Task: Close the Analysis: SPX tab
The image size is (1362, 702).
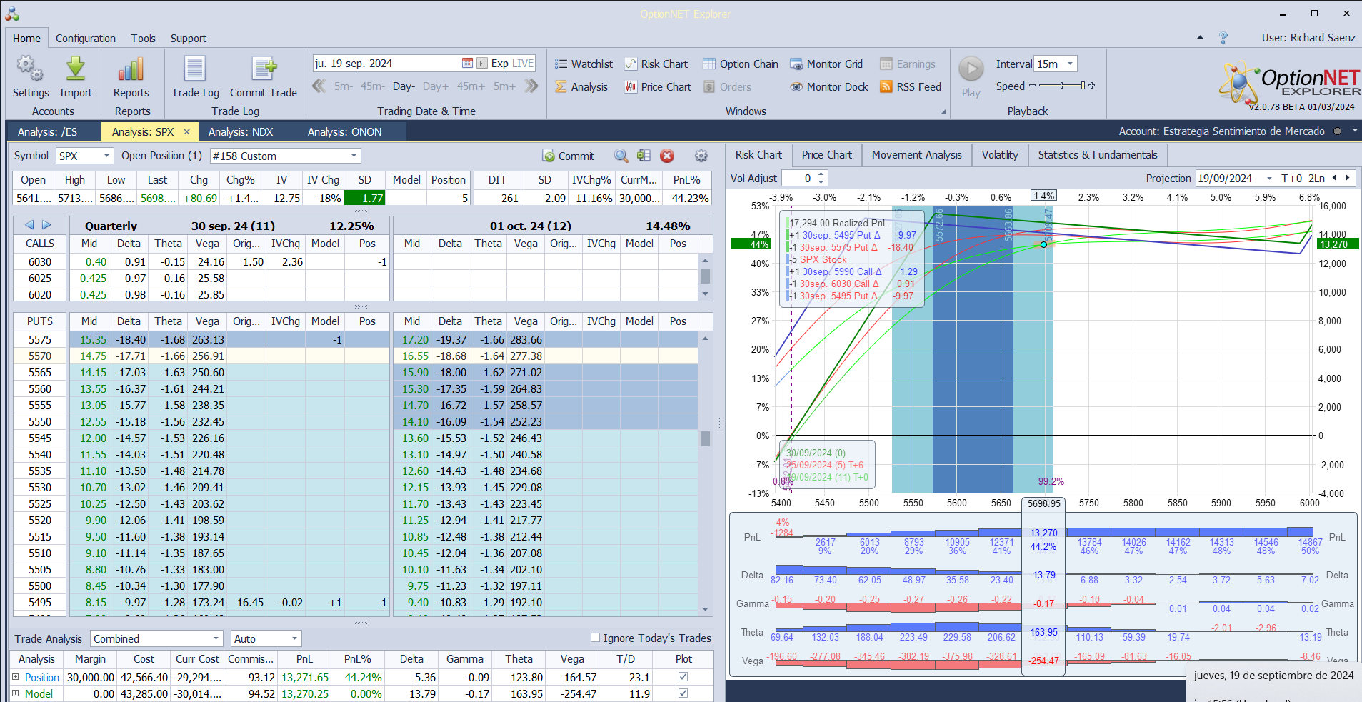Action: (x=187, y=131)
